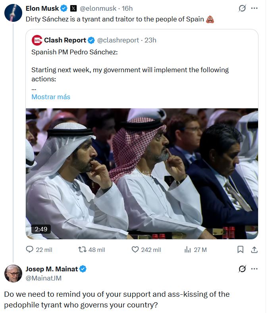Like the post with 242 mil hearts
268x313 pixels.
tap(135, 250)
